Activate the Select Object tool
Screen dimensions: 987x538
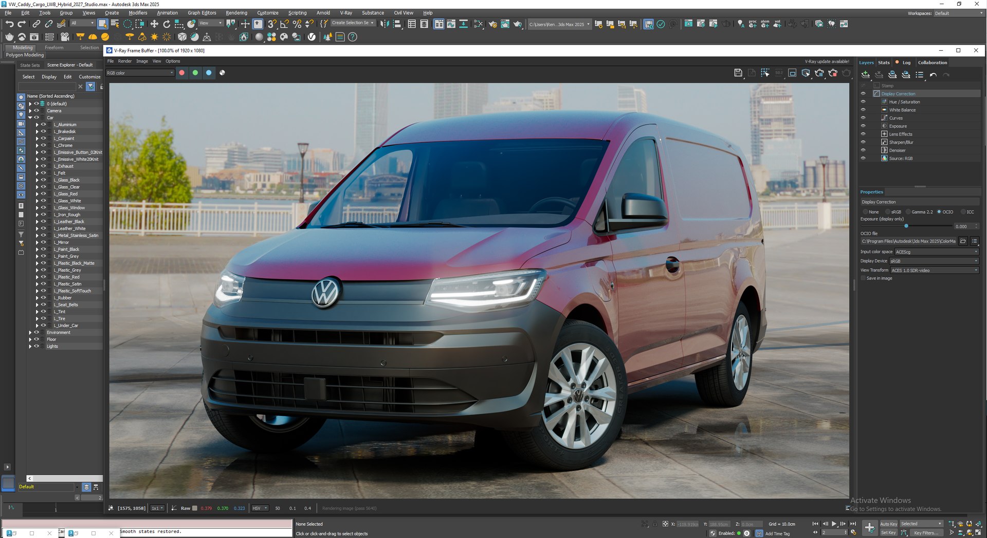pyautogui.click(x=103, y=24)
